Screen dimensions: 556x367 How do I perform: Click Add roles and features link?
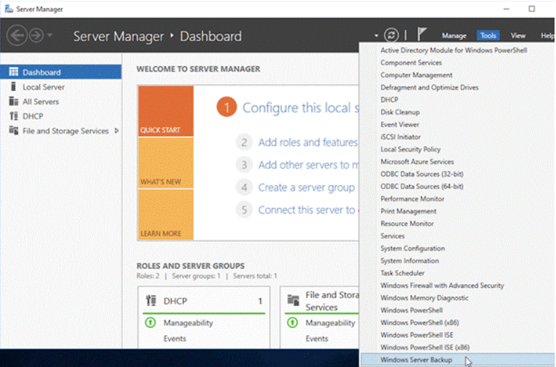click(307, 142)
